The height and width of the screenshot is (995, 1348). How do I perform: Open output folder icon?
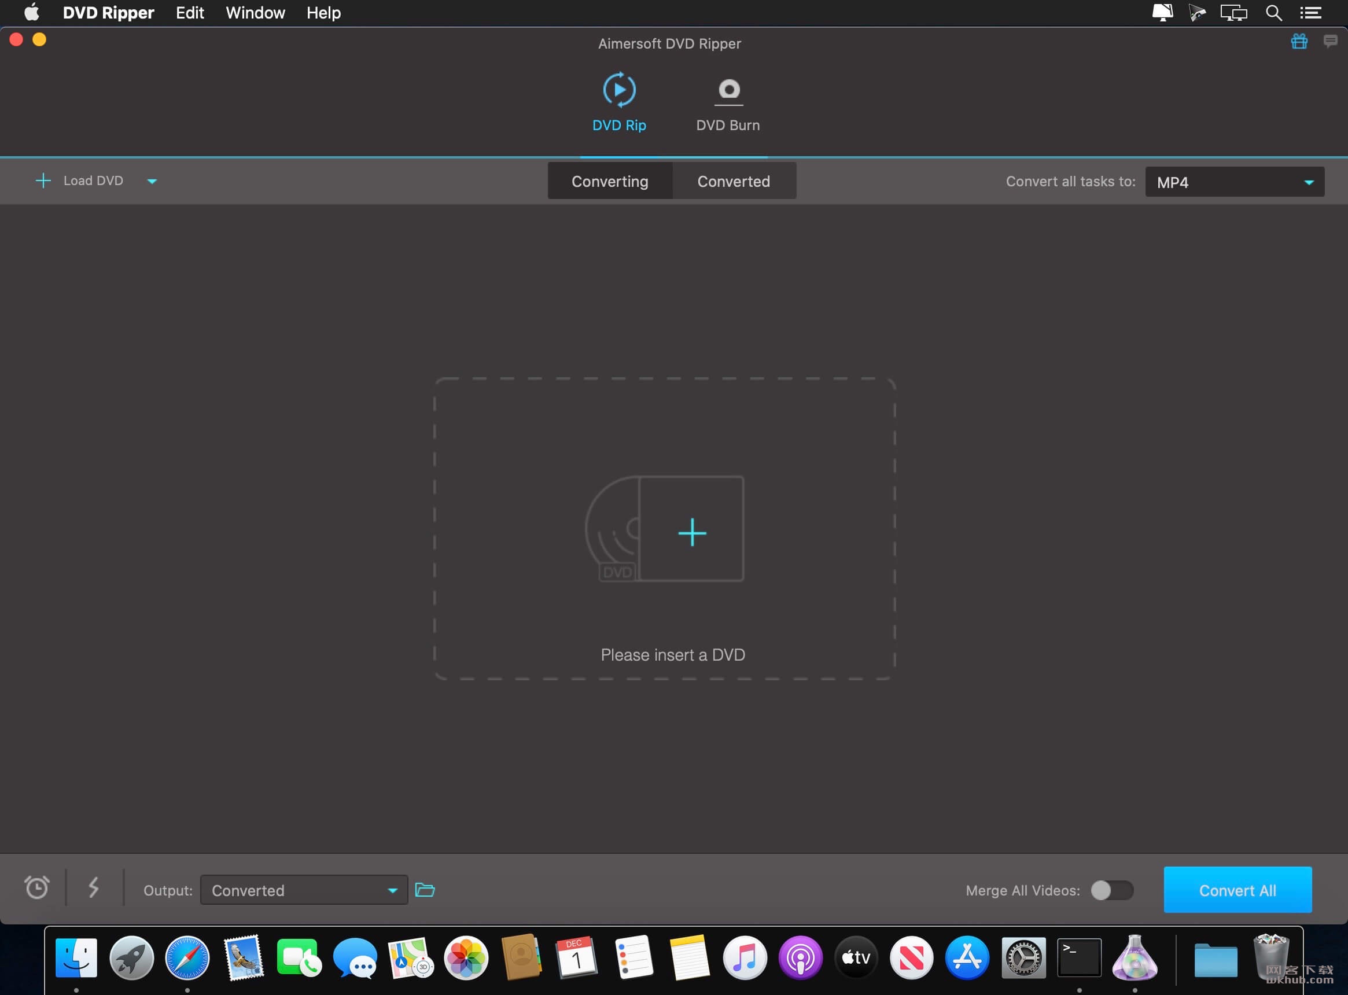(425, 890)
